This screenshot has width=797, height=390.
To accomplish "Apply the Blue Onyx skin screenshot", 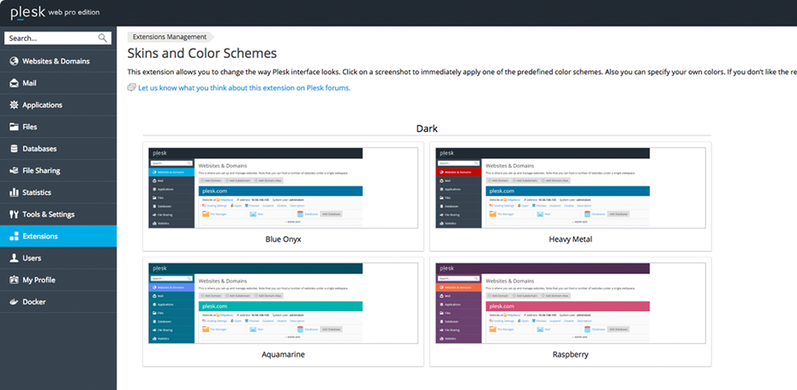I will click(283, 187).
